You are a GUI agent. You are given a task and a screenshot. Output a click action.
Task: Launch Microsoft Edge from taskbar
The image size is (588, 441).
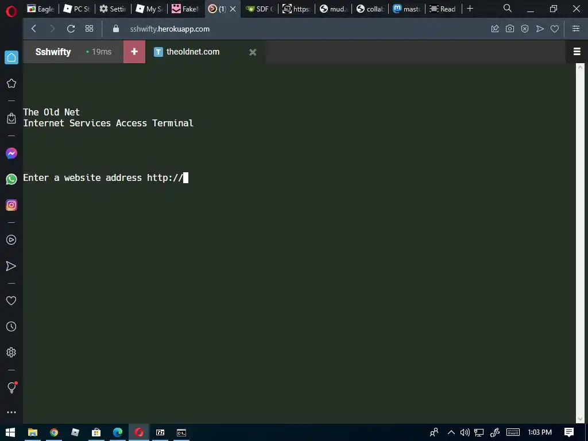click(118, 432)
